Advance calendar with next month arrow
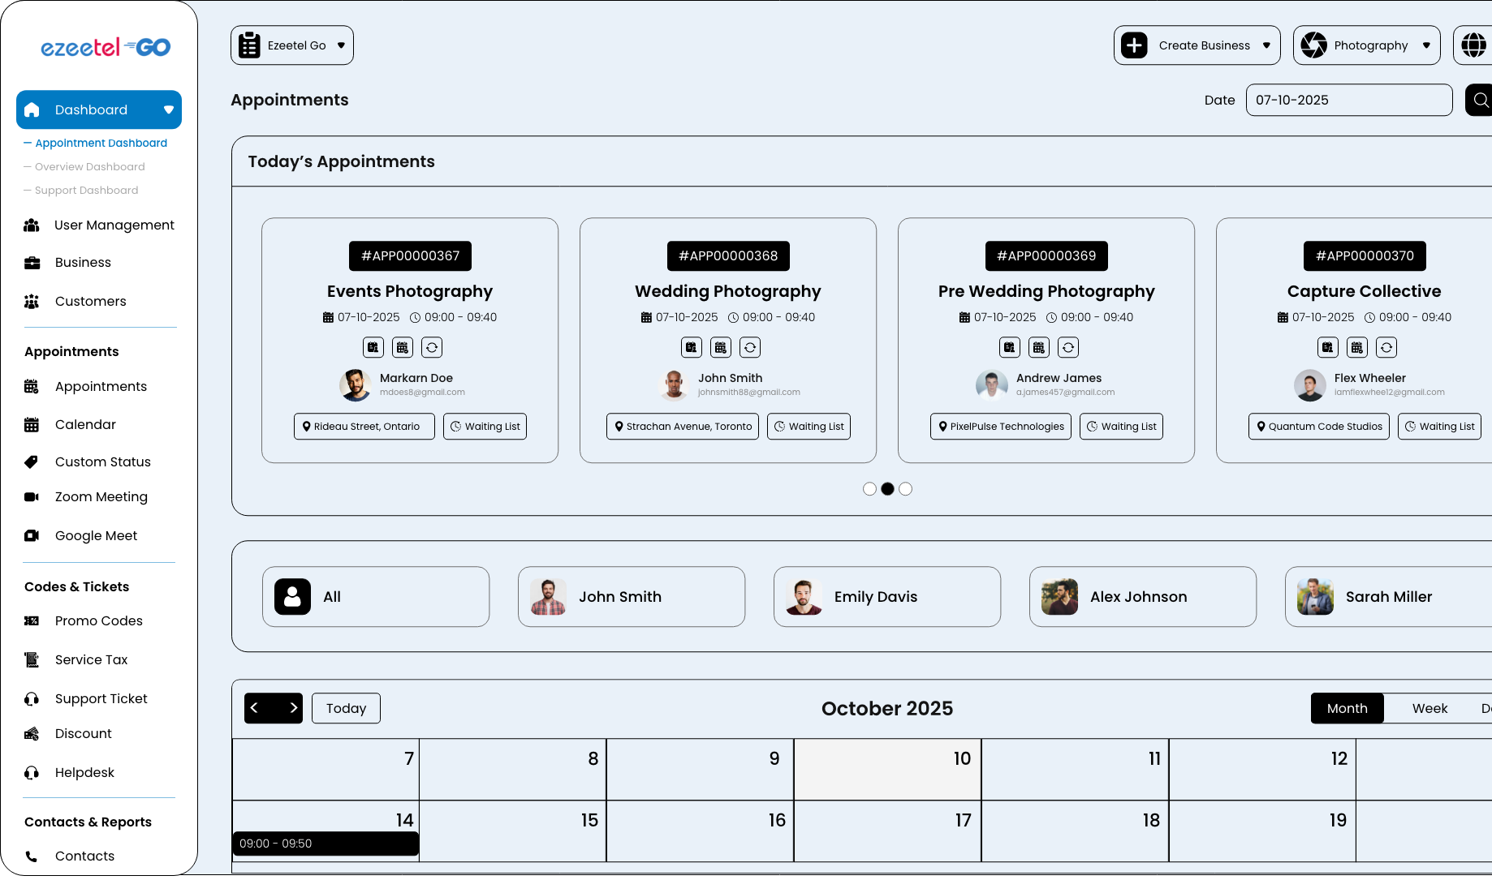Image resolution: width=1492 pixels, height=880 pixels. (x=293, y=708)
